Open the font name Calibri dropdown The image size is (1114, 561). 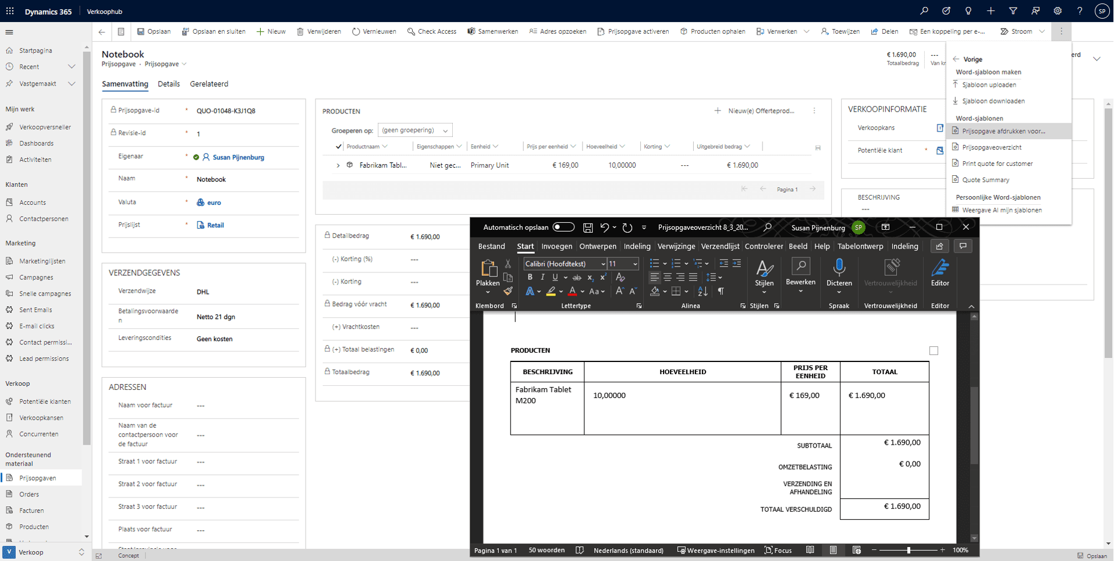pos(603,264)
